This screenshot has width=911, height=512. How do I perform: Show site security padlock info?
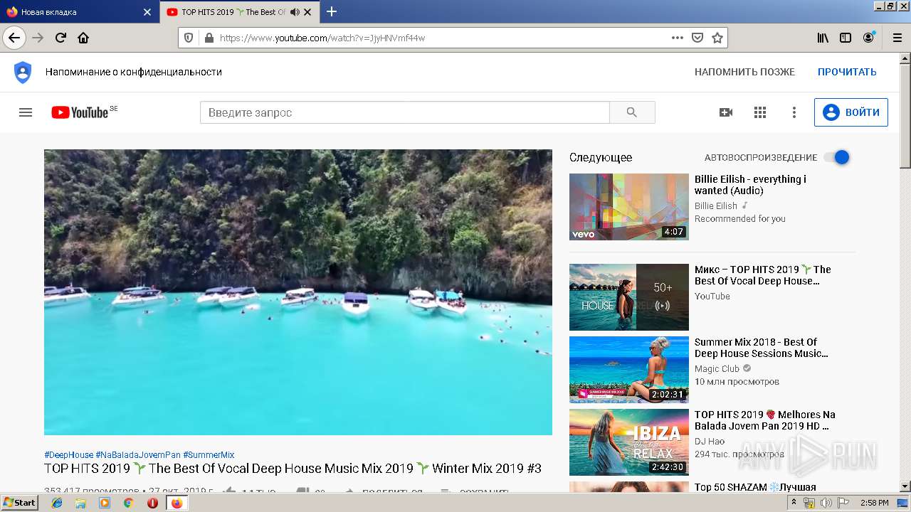[209, 38]
